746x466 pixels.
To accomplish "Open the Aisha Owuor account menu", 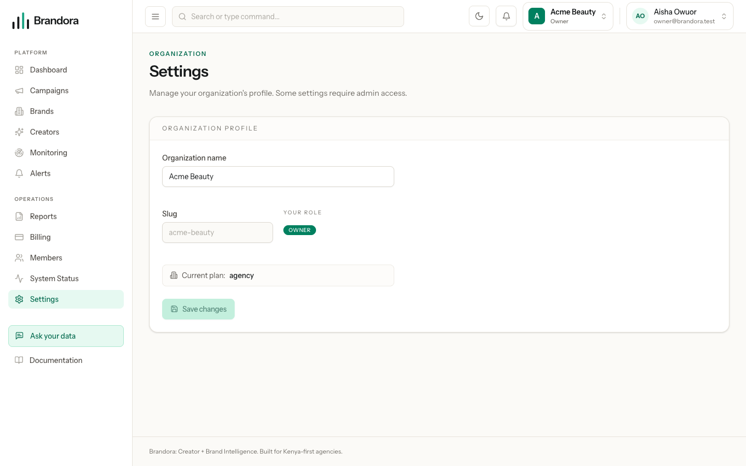I will 680,17.
